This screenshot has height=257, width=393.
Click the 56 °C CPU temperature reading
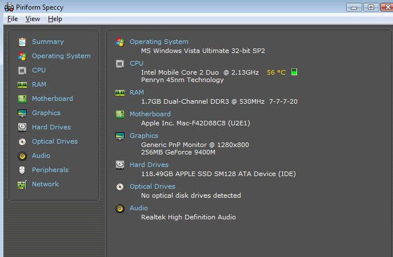[276, 72]
